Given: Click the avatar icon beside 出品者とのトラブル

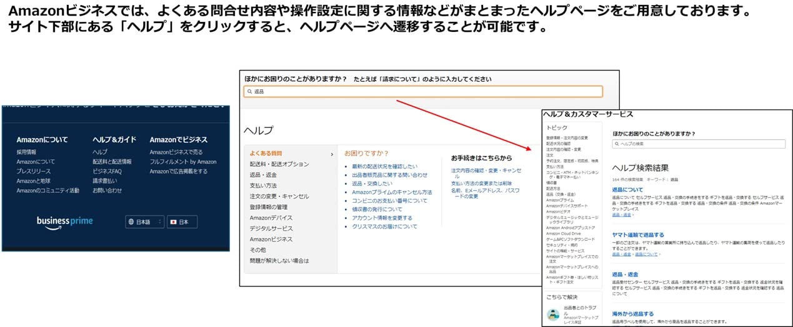Looking at the screenshot, I should click(x=553, y=315).
